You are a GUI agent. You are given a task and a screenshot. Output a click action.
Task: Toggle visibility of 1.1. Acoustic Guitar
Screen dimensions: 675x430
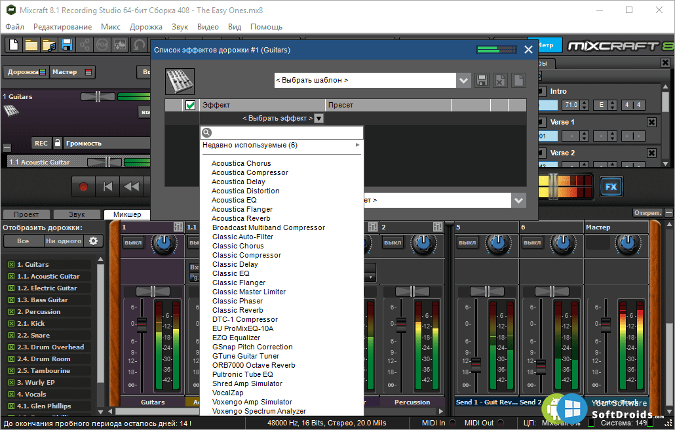tap(11, 277)
